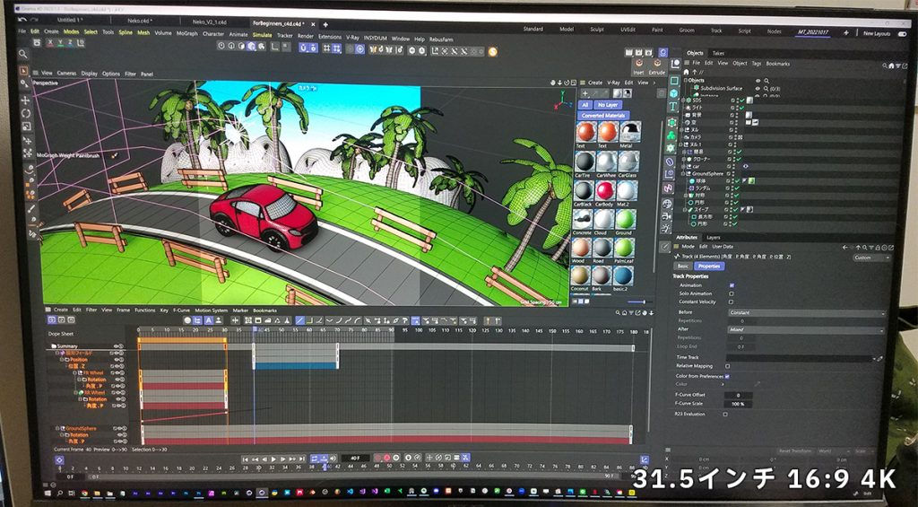
Task: Open the Custom dropdown in Attributes panel
Action: click(x=871, y=258)
